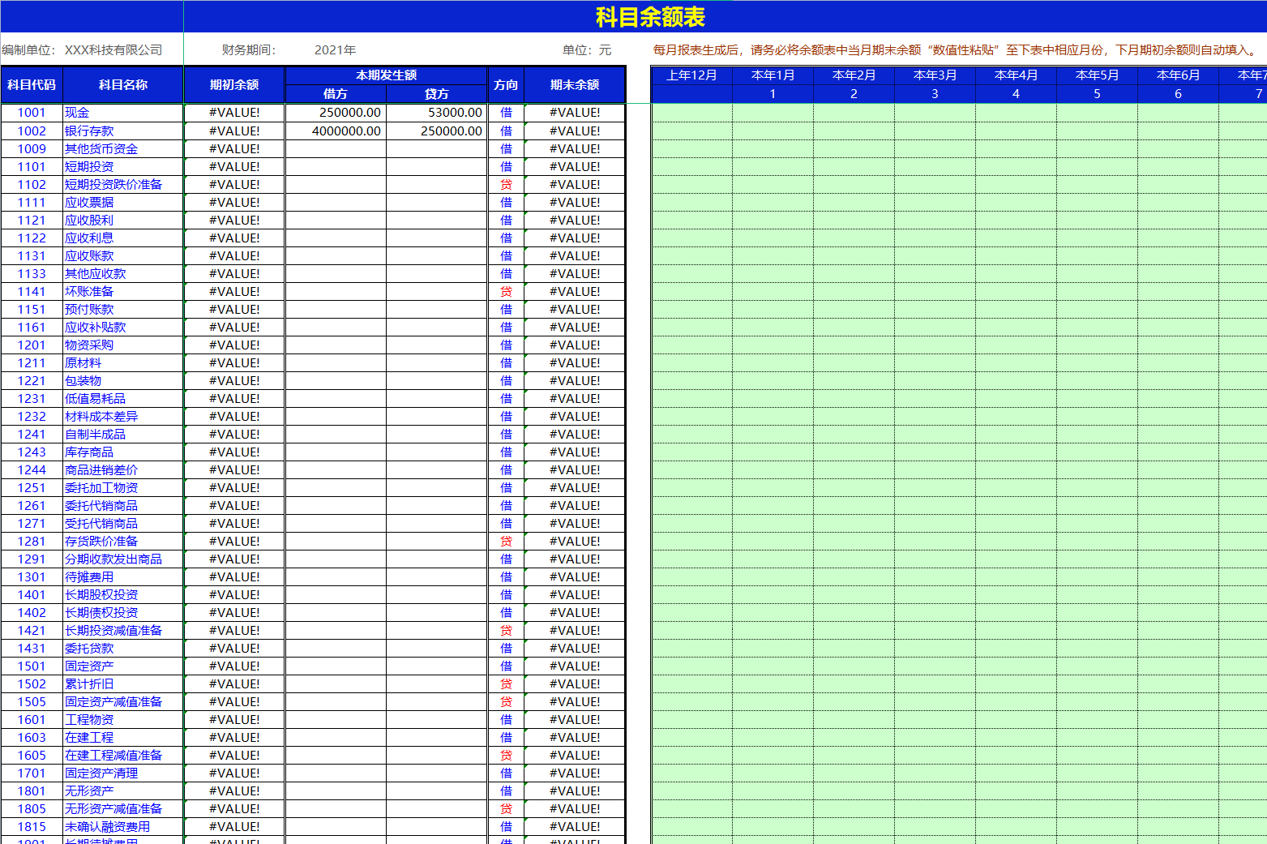The image size is (1267, 844).
Task: Open the 在建工程减值准备 hyperlink
Action: point(113,755)
